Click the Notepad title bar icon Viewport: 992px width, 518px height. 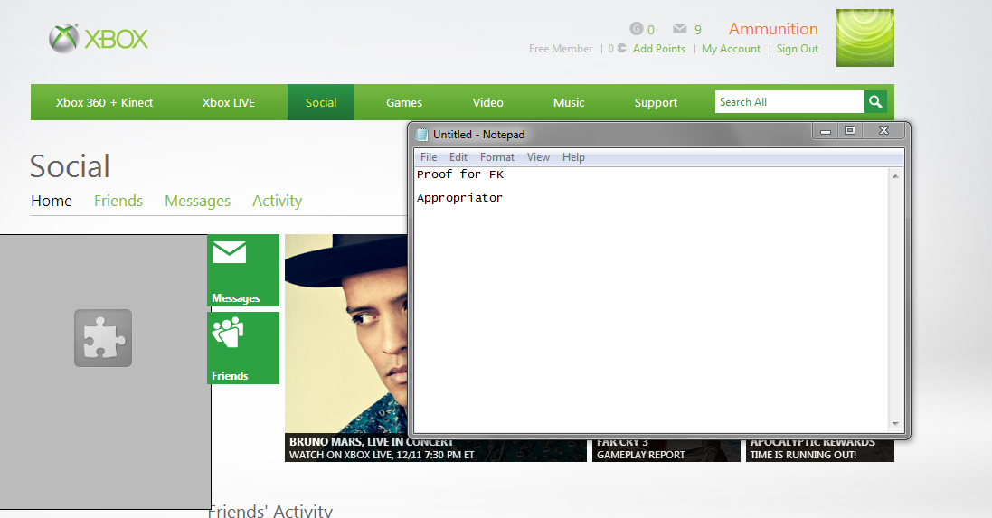point(421,134)
